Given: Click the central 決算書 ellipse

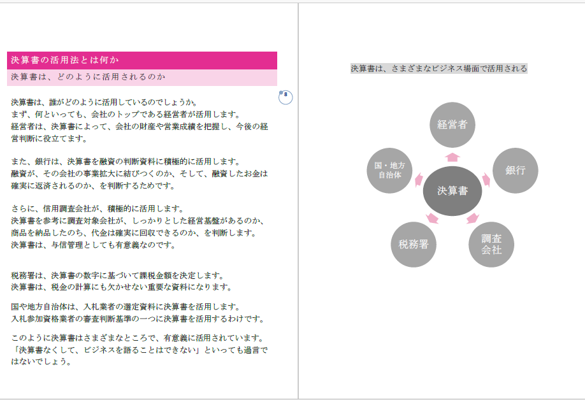Looking at the screenshot, I should 452,191.
